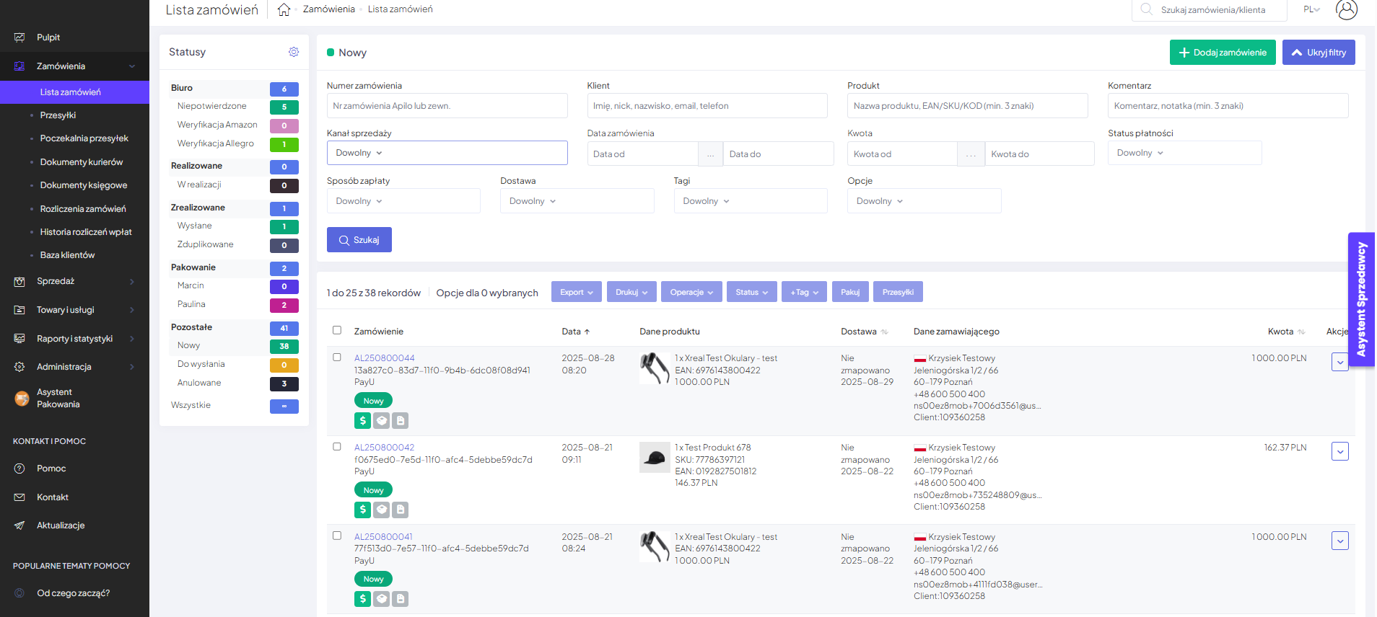
Task: Go to Przesyłki in sidebar menu
Action: point(58,115)
